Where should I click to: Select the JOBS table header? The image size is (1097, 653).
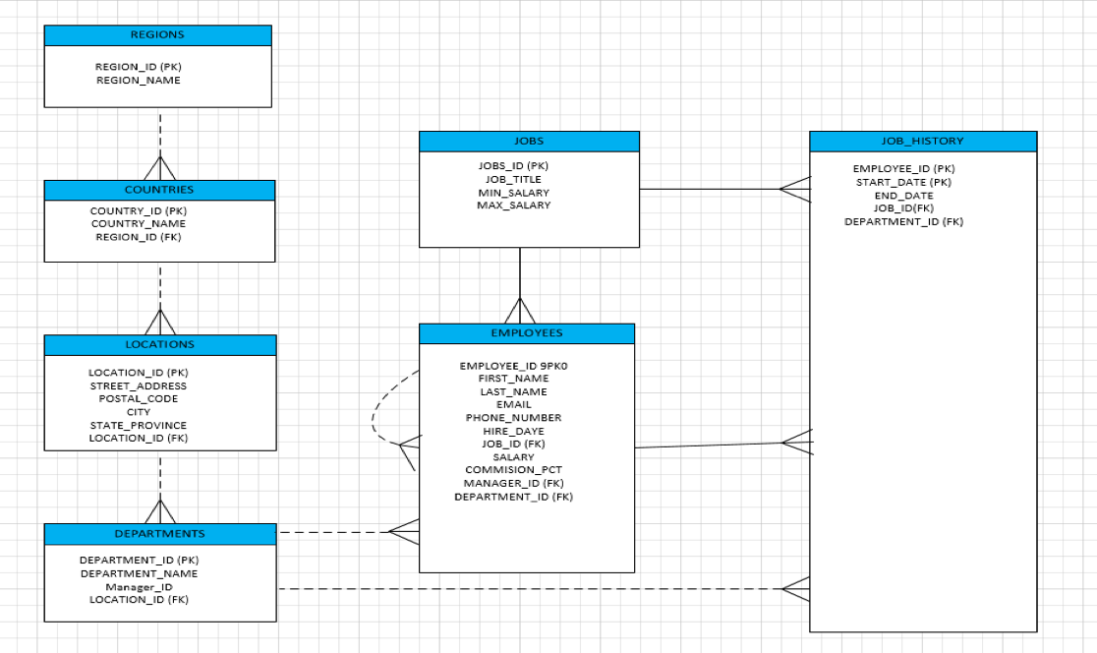[529, 142]
